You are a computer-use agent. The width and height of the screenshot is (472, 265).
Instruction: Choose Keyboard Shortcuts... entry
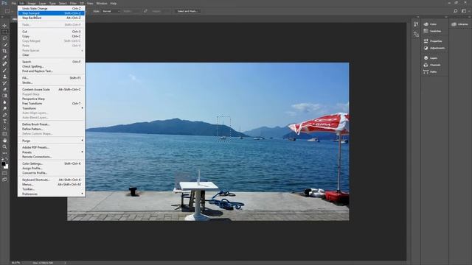pos(52,180)
